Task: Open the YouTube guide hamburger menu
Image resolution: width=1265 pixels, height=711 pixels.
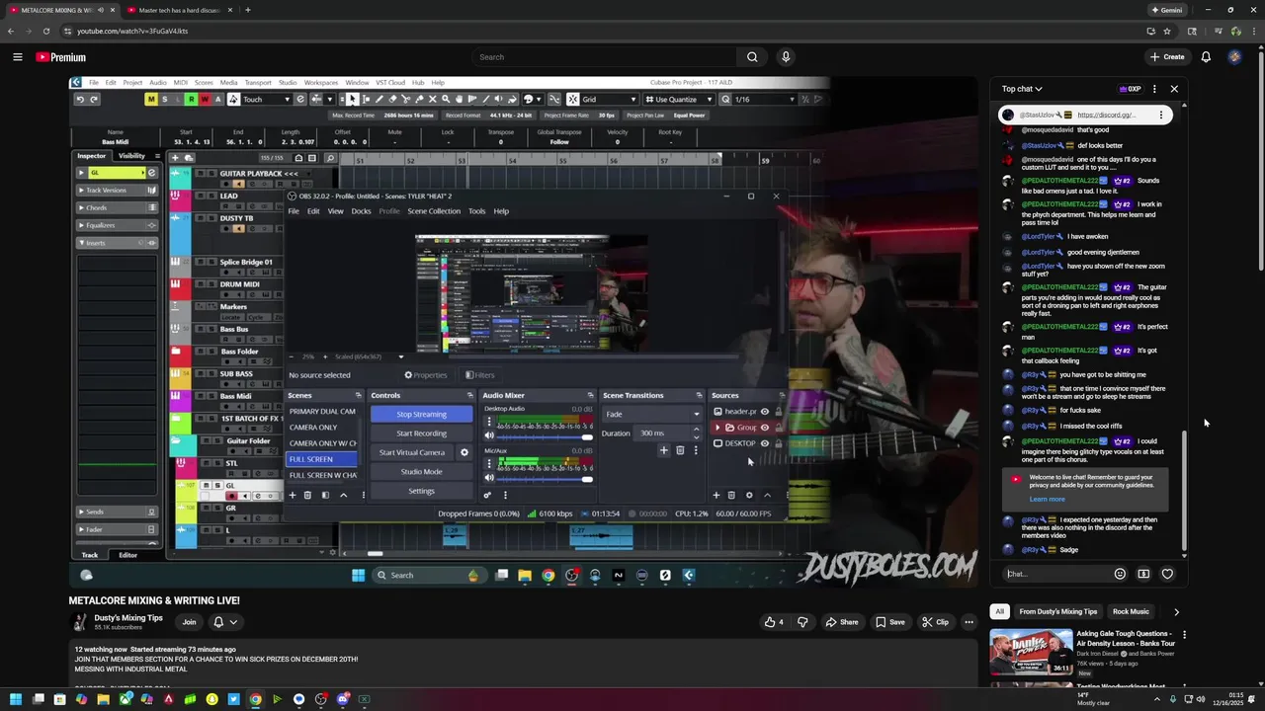Action: [18, 57]
